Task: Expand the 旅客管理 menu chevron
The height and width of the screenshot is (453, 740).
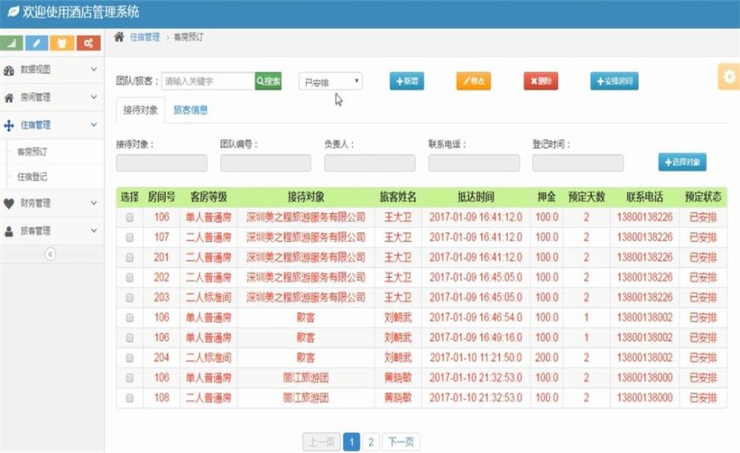Action: (x=94, y=230)
